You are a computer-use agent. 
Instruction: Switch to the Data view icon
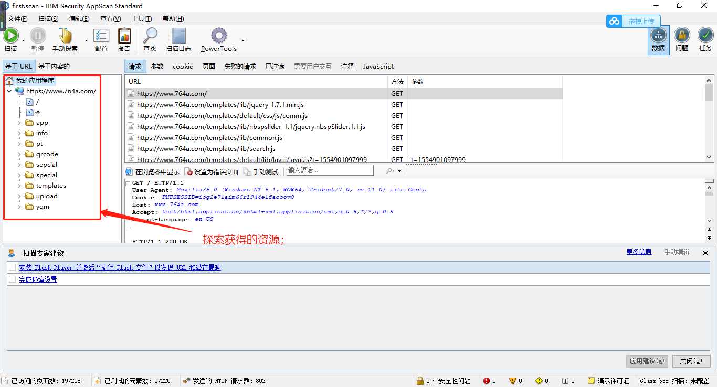tap(658, 39)
